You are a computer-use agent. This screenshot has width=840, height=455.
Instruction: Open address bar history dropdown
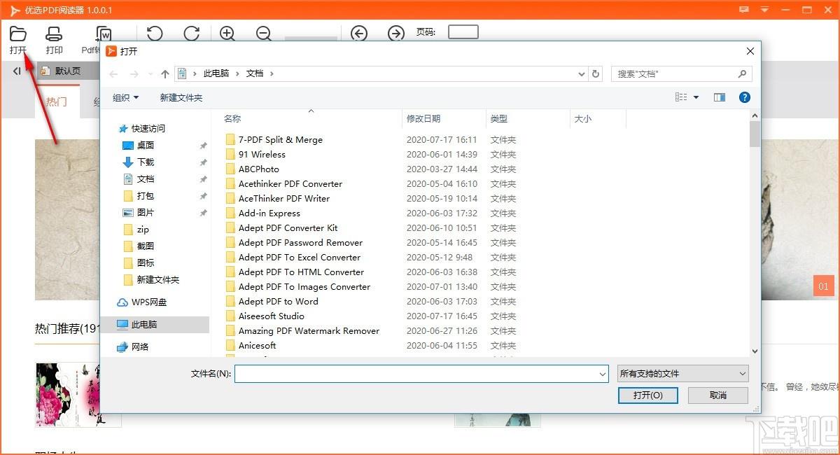[582, 73]
